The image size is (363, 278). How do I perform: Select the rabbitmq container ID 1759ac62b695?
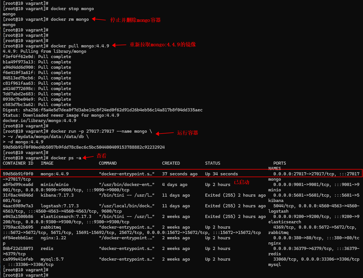tap(18, 227)
